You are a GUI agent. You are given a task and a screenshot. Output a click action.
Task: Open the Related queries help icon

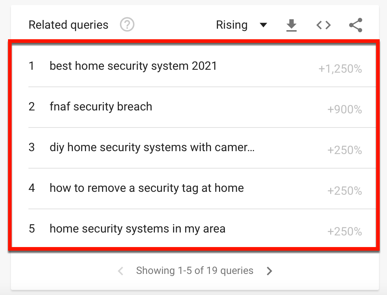pyautogui.click(x=127, y=25)
